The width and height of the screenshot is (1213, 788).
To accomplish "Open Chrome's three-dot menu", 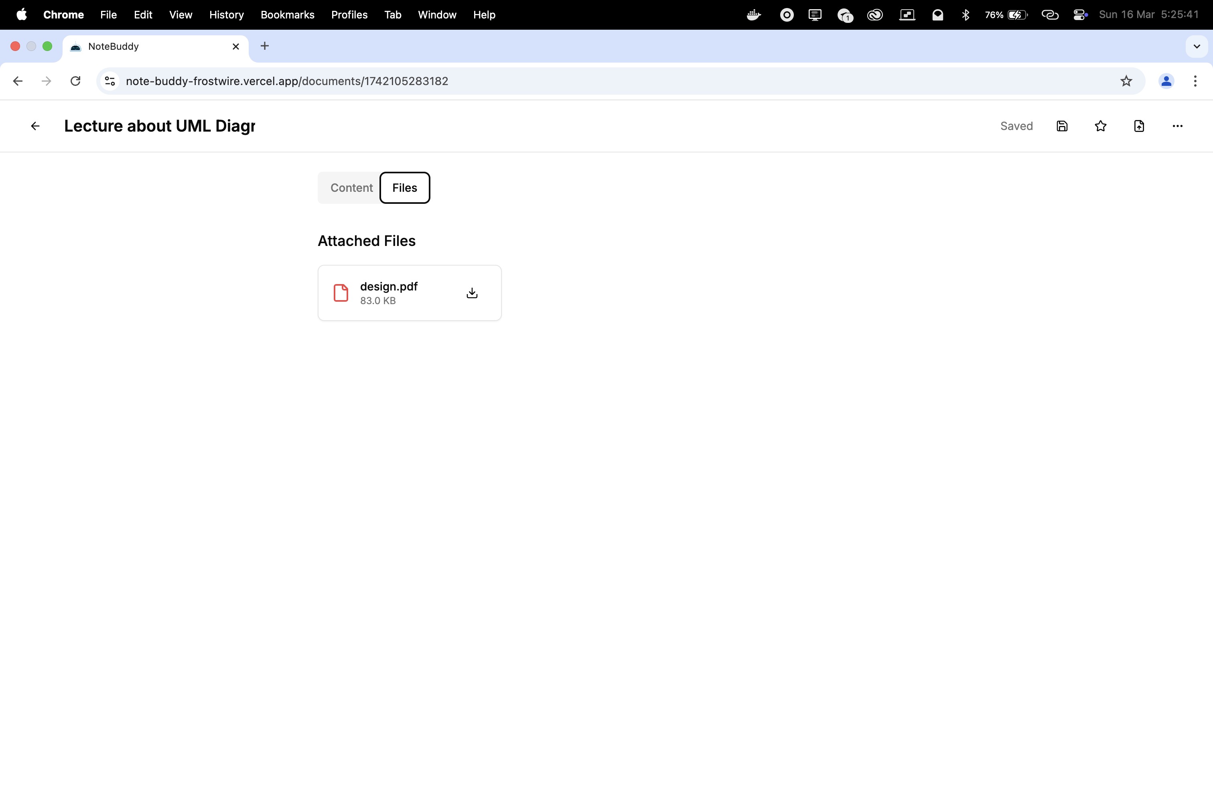I will point(1195,81).
